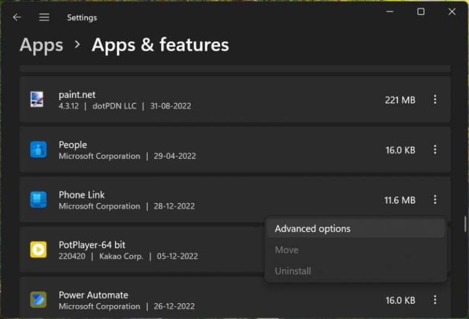Go back with the arrow icon
The height and width of the screenshot is (319, 469).
coord(17,17)
